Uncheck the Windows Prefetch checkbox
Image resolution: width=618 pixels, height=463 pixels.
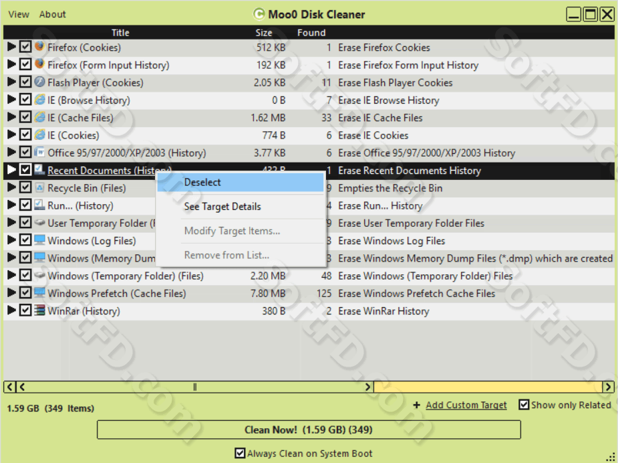point(25,293)
